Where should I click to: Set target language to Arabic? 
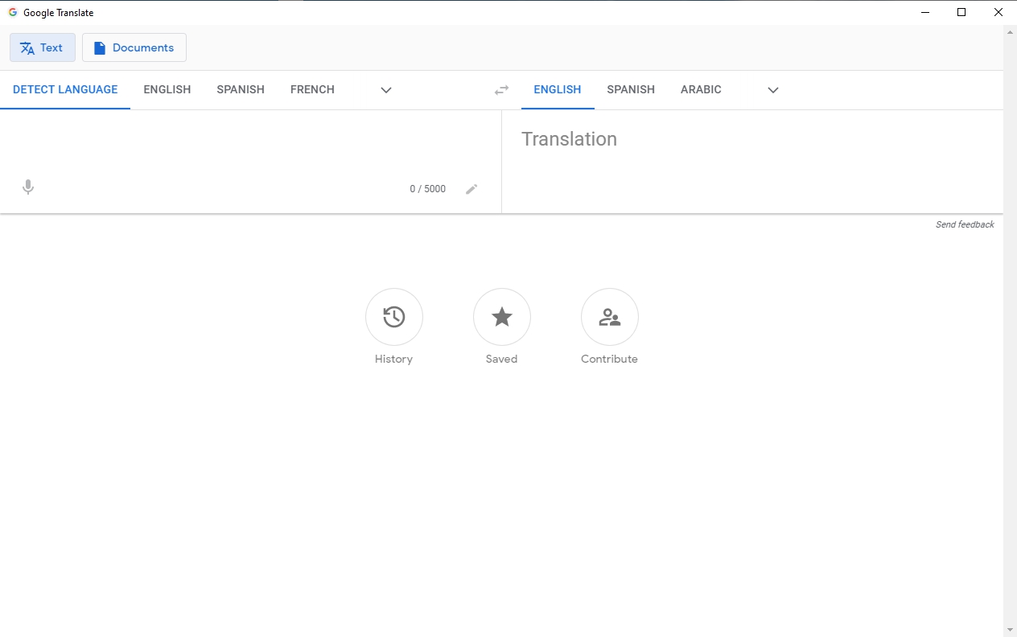[x=701, y=89]
